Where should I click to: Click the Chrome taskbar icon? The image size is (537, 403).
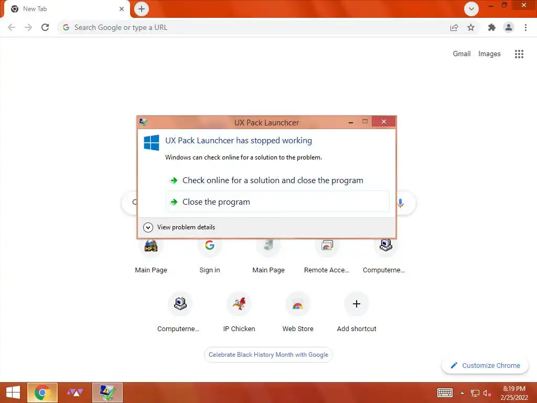click(x=42, y=393)
